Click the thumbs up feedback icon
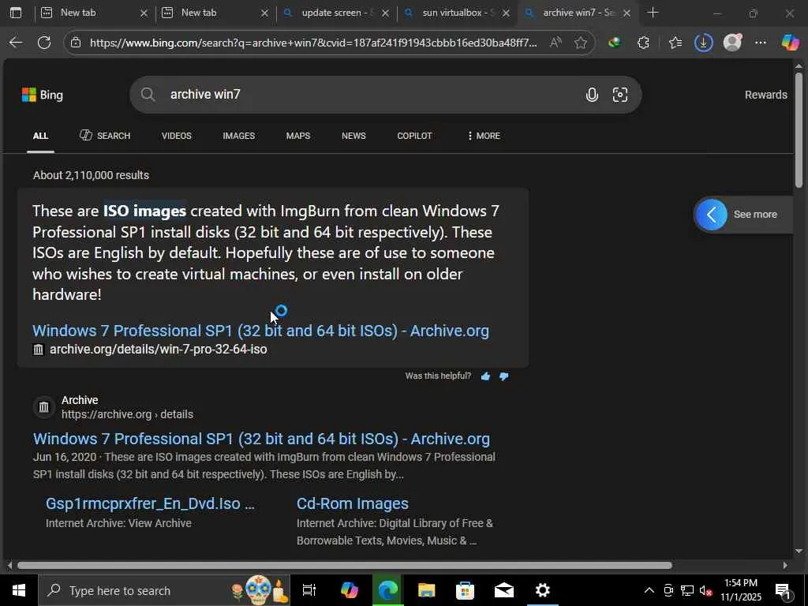 (485, 376)
